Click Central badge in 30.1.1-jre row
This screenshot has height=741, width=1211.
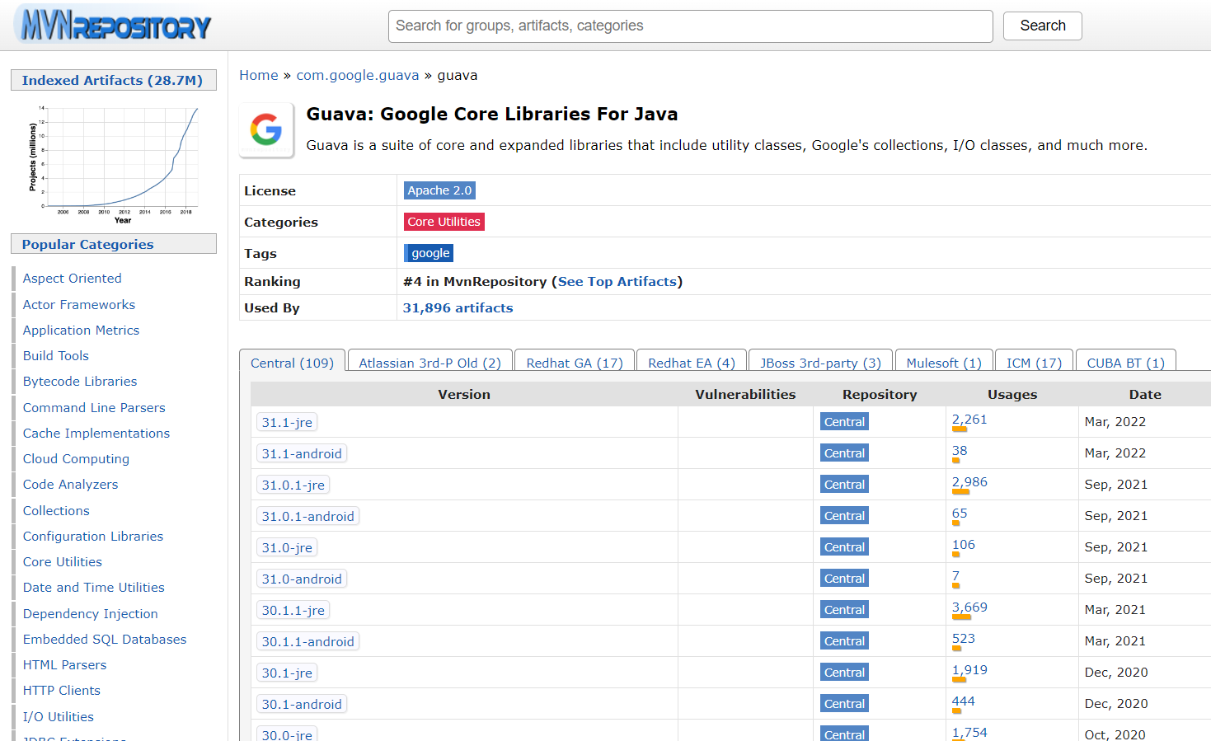coord(844,610)
